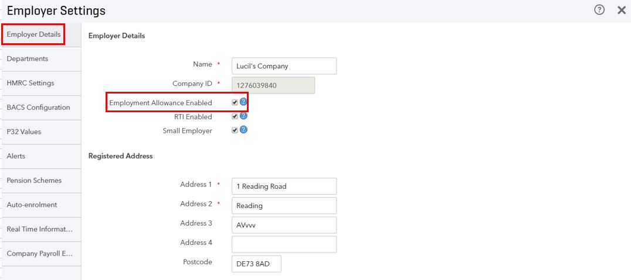The height and width of the screenshot is (280, 631).
Task: Open BACS Configuration settings
Action: 41,108
